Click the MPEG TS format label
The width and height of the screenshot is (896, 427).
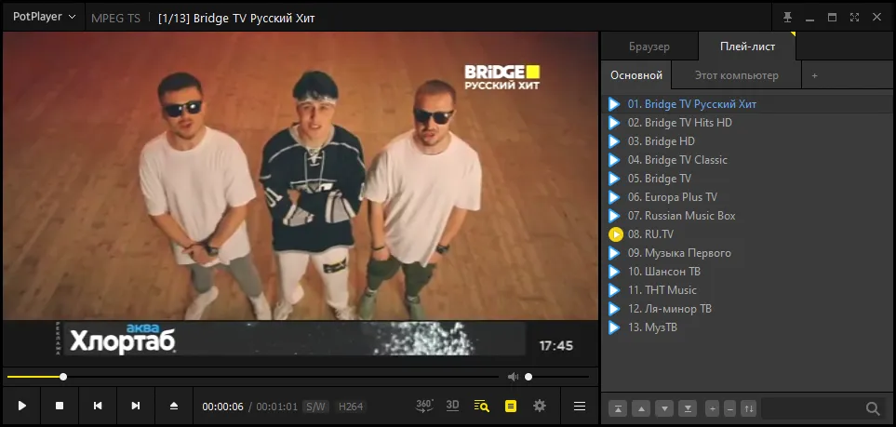click(x=116, y=19)
